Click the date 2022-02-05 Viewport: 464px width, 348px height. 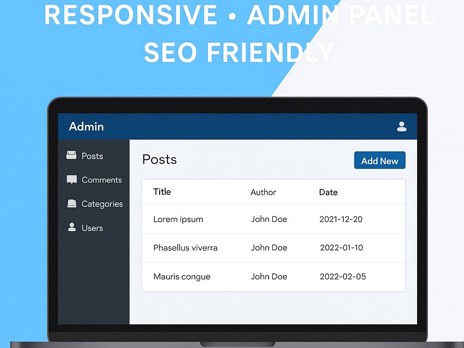(343, 277)
